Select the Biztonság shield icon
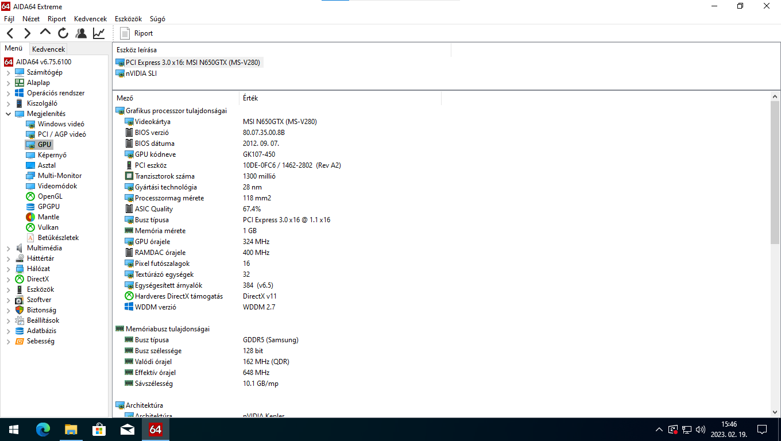The image size is (781, 441). point(20,310)
